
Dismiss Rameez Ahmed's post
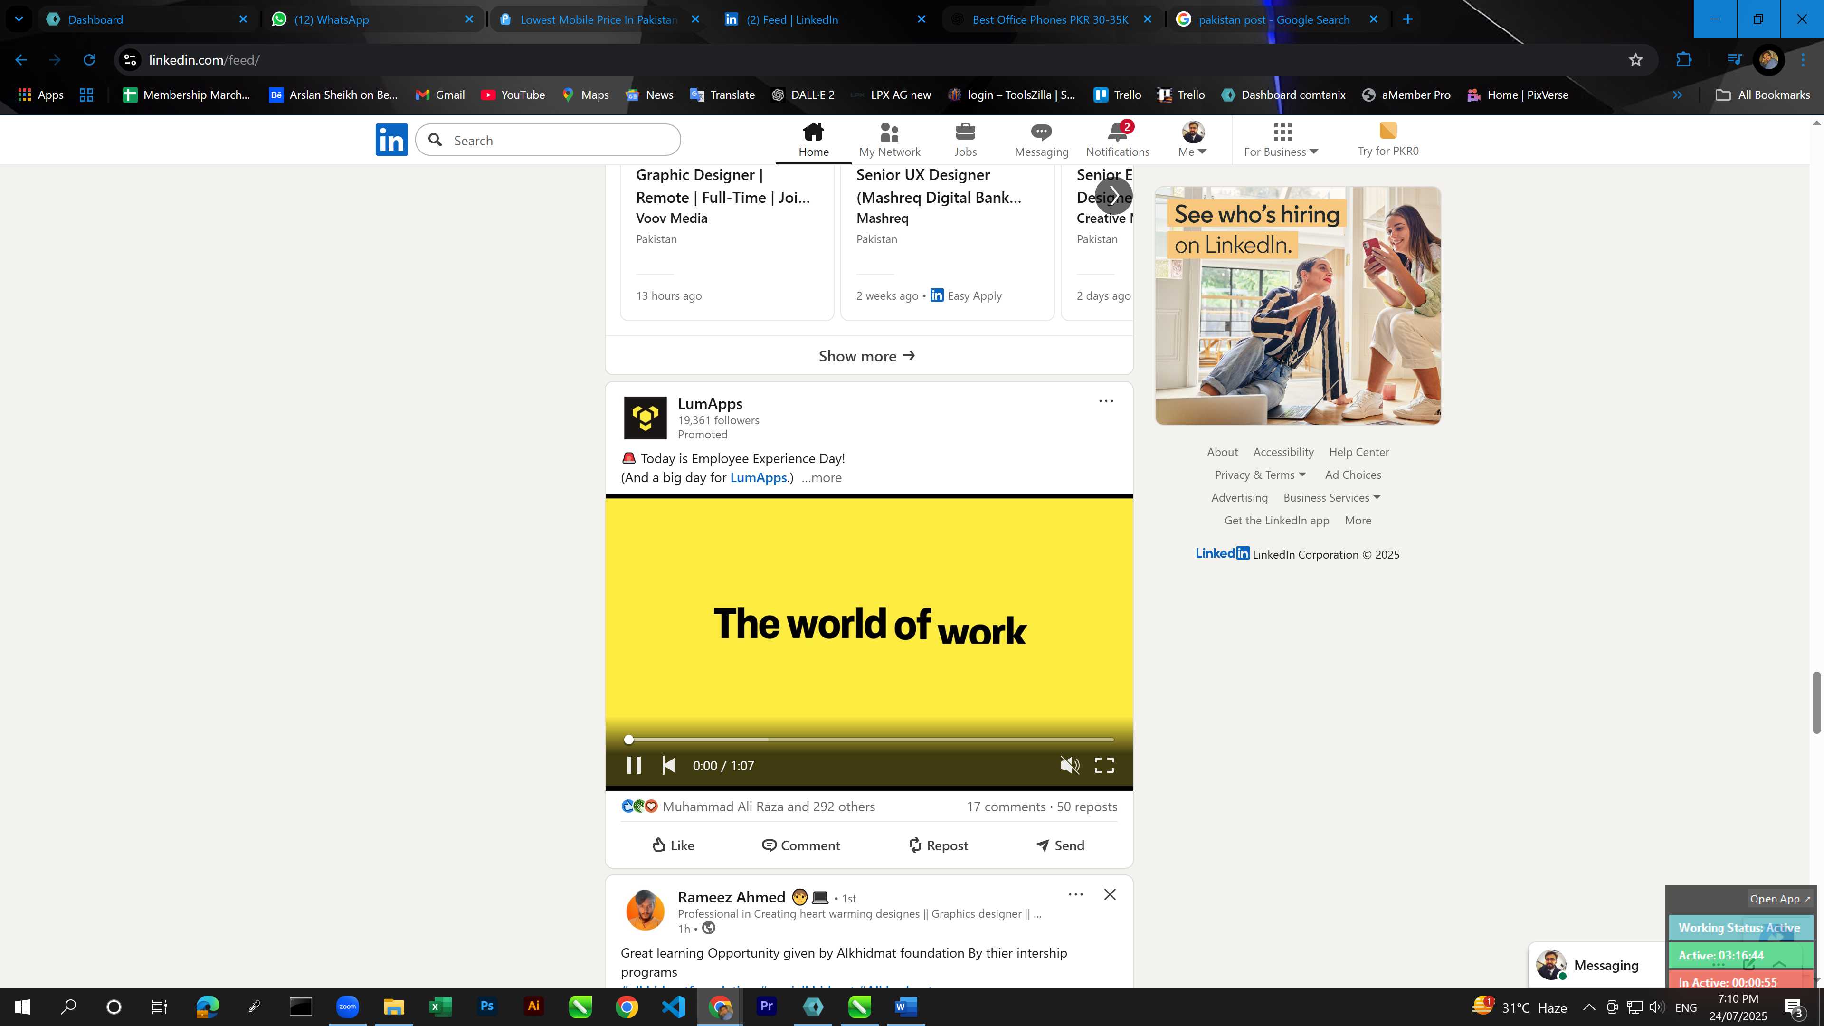coord(1110,895)
